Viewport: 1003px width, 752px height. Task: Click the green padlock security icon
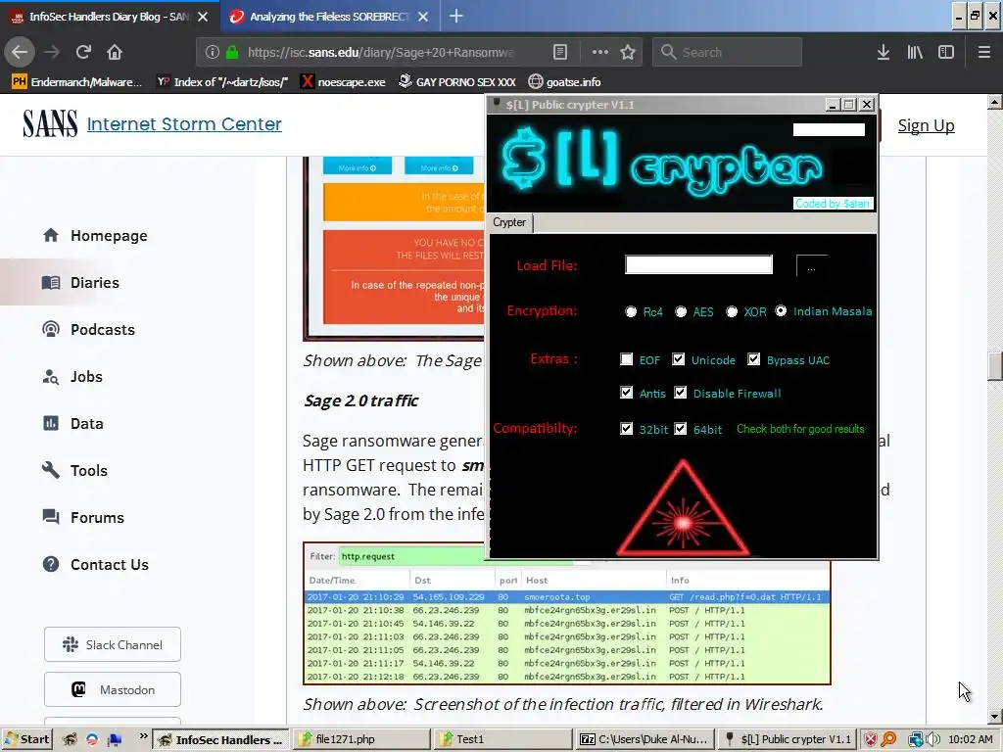tap(232, 52)
